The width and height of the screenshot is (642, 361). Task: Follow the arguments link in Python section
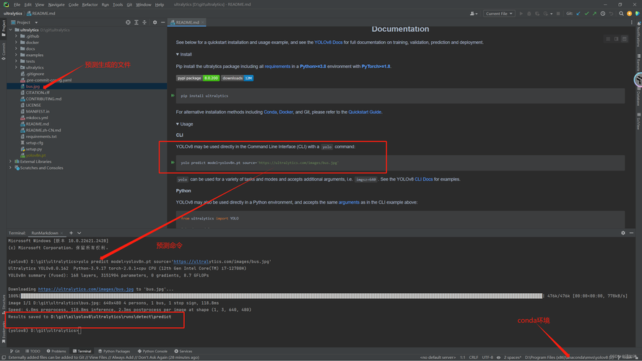(x=349, y=202)
